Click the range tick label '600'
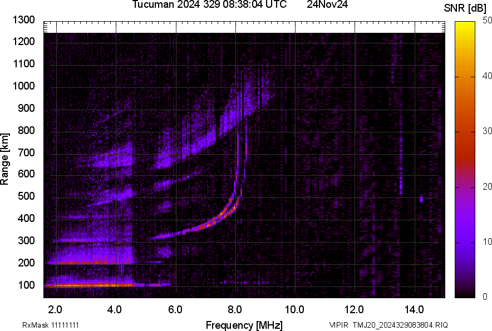The image size is (492, 331). pos(26,174)
